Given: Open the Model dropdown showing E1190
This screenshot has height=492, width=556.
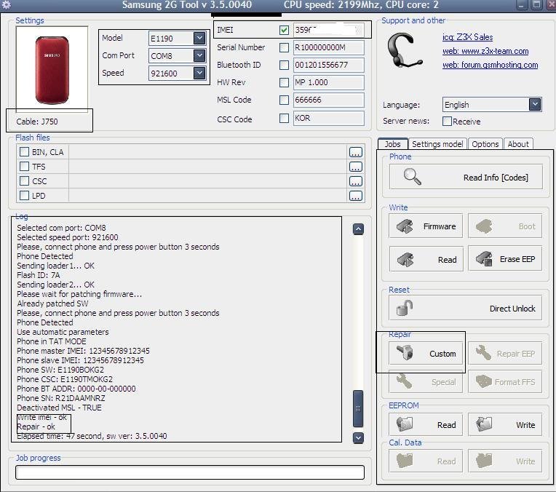Looking at the screenshot, I should (x=199, y=38).
